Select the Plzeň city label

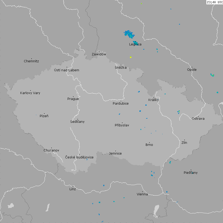click(44, 116)
